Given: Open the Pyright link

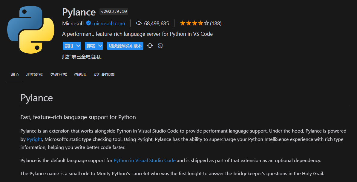Looking at the screenshot, I should pyautogui.click(x=35, y=139).
